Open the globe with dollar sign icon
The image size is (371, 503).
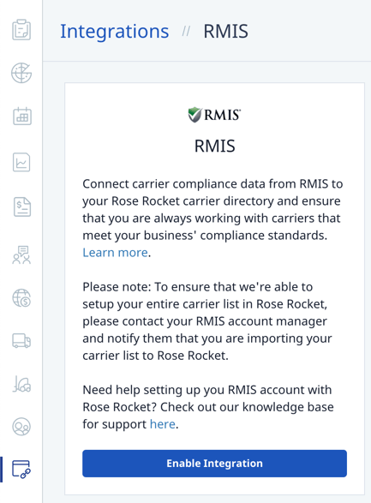click(21, 298)
